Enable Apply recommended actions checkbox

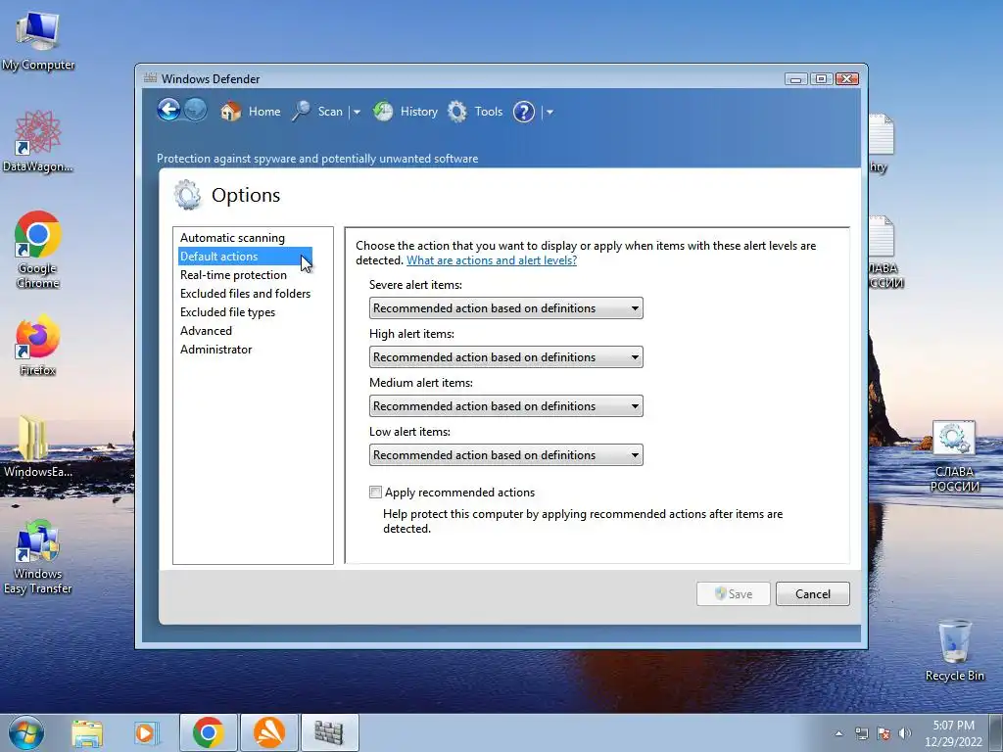coord(375,492)
